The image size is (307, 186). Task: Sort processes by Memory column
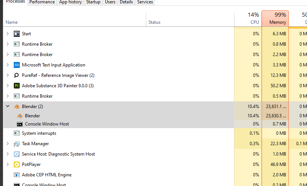coord(275,19)
